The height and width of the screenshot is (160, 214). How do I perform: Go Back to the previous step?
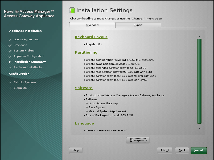(x=182, y=150)
